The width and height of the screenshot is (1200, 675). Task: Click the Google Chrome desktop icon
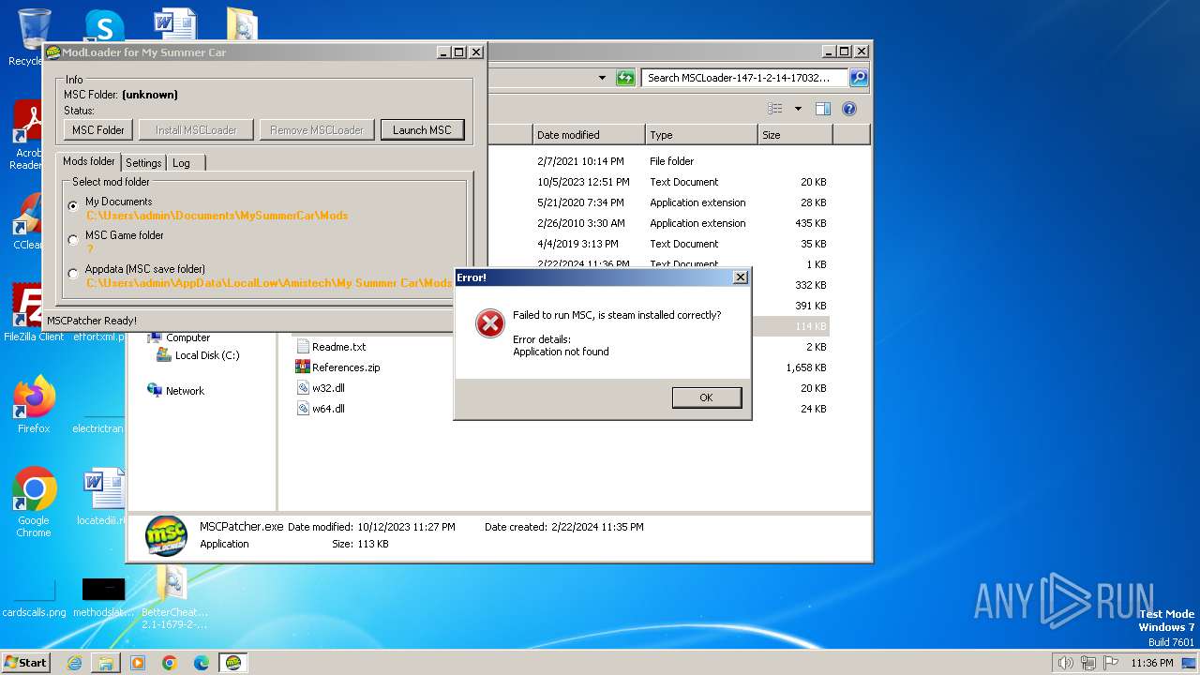pyautogui.click(x=34, y=502)
